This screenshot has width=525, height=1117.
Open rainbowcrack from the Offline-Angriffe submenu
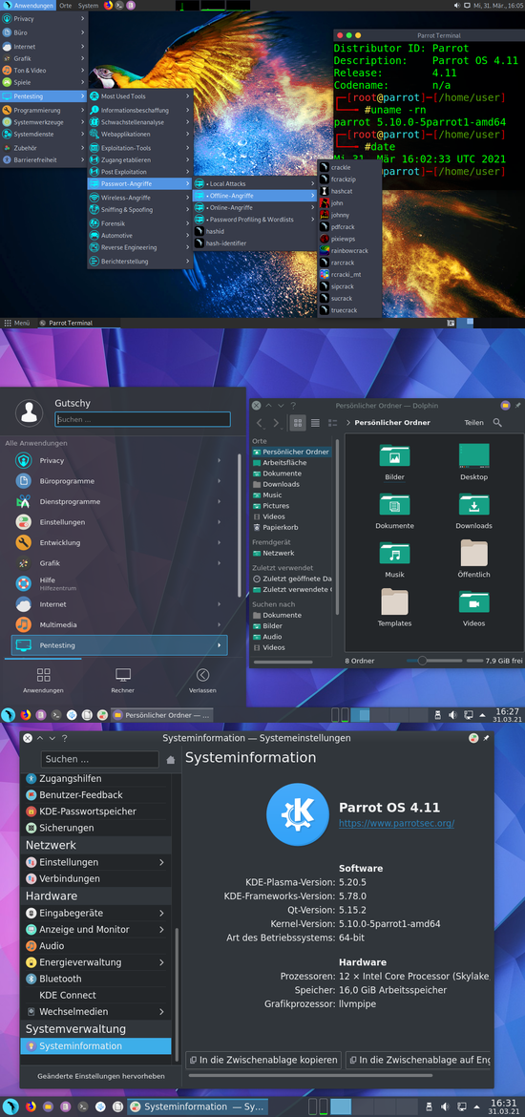tap(348, 251)
